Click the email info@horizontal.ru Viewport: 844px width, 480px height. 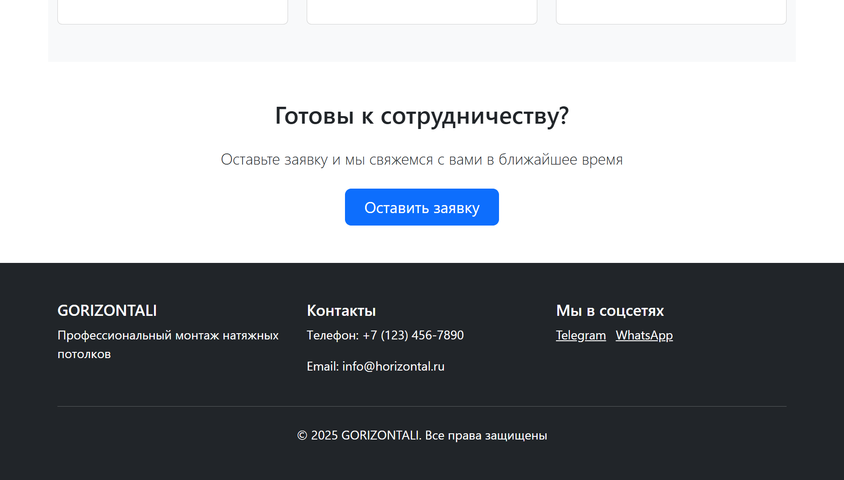(x=393, y=366)
